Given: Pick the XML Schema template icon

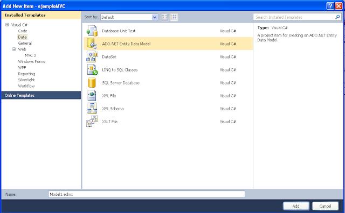Looking at the screenshot, I should click(x=92, y=109).
